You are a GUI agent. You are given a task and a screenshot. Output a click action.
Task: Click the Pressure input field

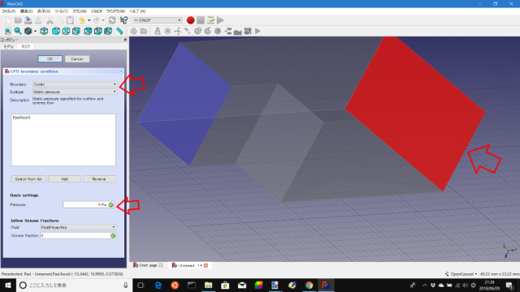[x=89, y=204]
